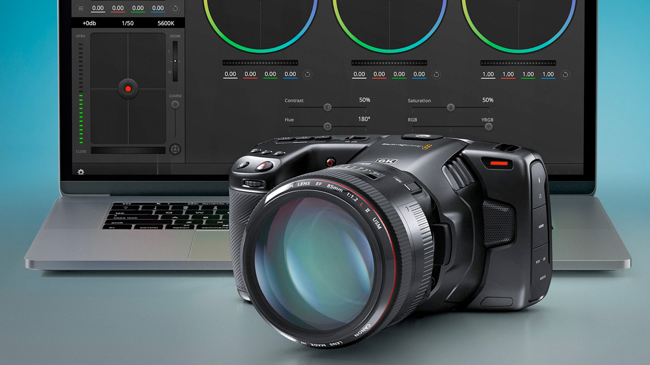Reset the 1.00 color wheel values
Viewport: 650px width, 365px height.
click(x=565, y=75)
